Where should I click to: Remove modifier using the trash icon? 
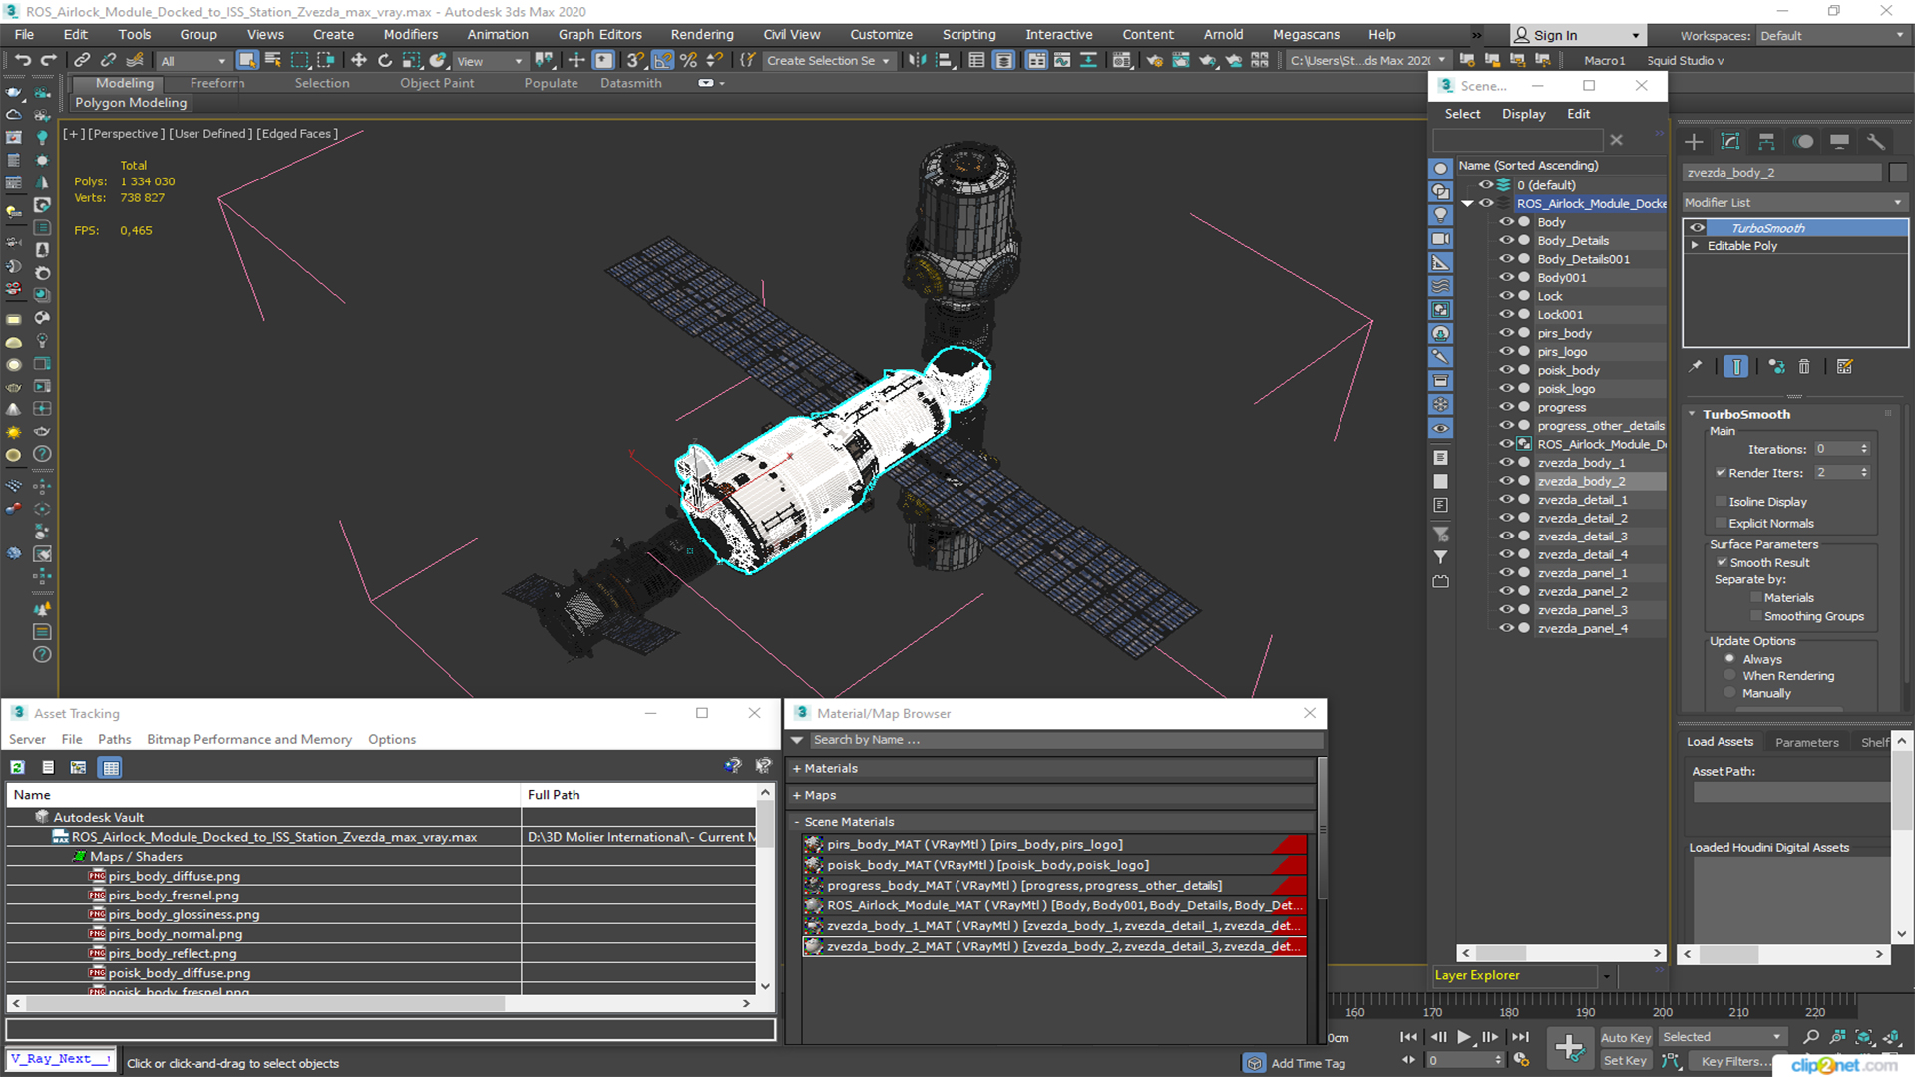[x=1804, y=366]
